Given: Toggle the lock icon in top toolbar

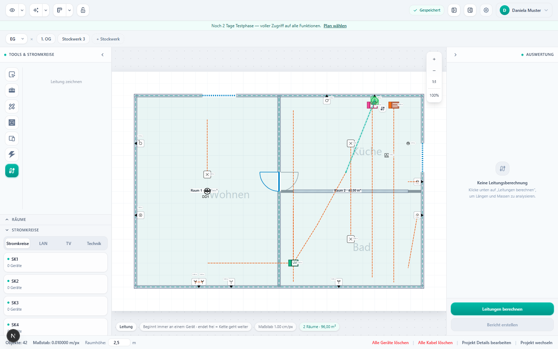Looking at the screenshot, I should point(83,10).
